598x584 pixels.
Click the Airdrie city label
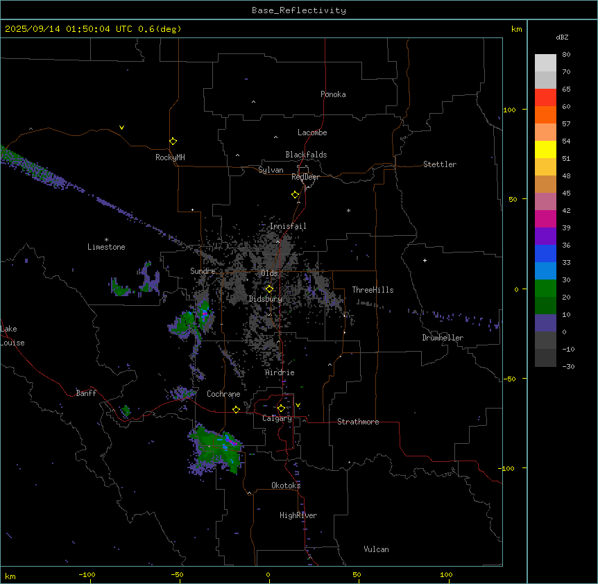click(x=280, y=372)
